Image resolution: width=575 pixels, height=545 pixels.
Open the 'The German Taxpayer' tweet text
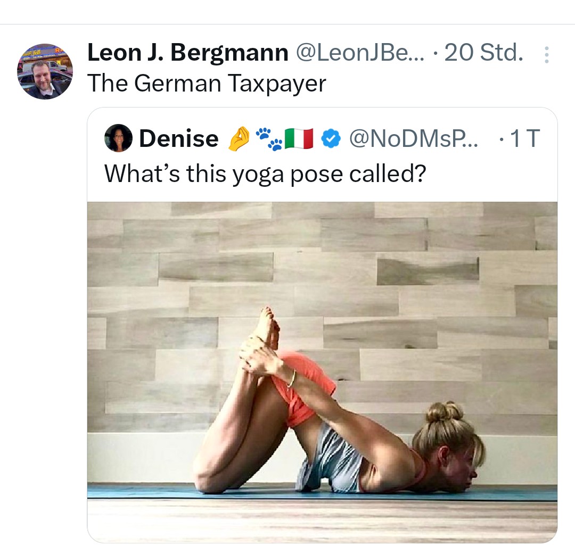[x=206, y=83]
